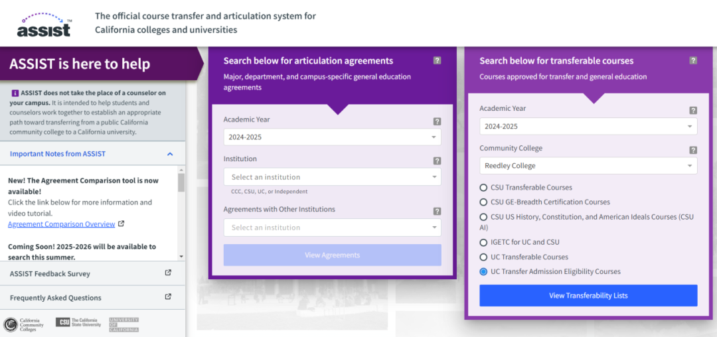The image size is (717, 337).
Task: Click help icon for articulation Academic Year
Action: [x=437, y=121]
